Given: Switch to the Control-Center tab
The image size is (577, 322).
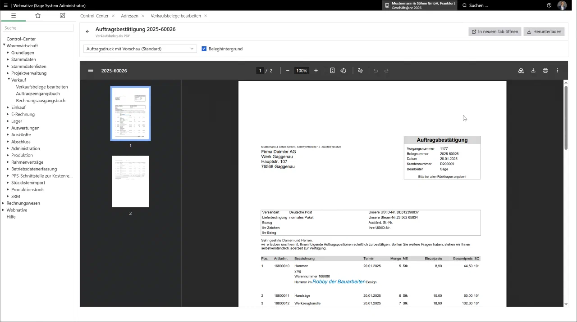Looking at the screenshot, I should tap(94, 16).
